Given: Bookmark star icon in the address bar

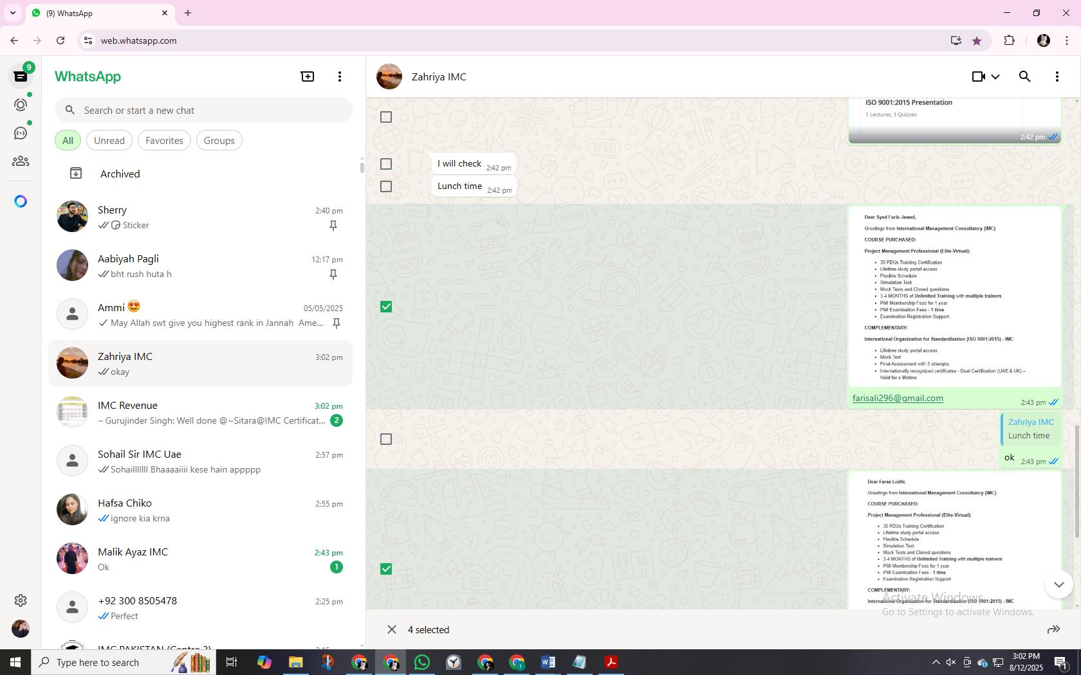Looking at the screenshot, I should click(977, 40).
